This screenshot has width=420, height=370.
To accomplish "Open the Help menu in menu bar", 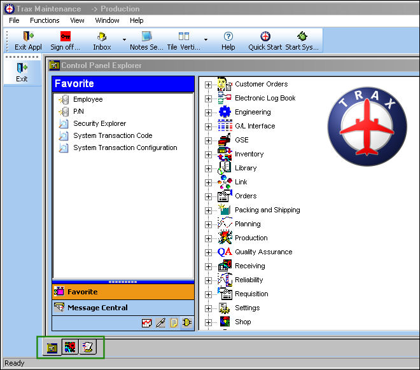I will point(137,20).
